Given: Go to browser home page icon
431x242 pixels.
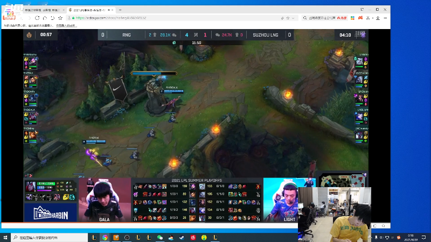Looking at the screenshot, I should [45, 18].
